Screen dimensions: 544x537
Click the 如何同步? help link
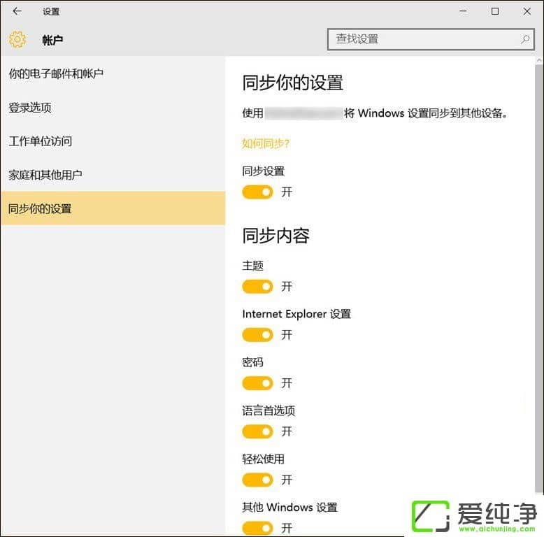(266, 143)
